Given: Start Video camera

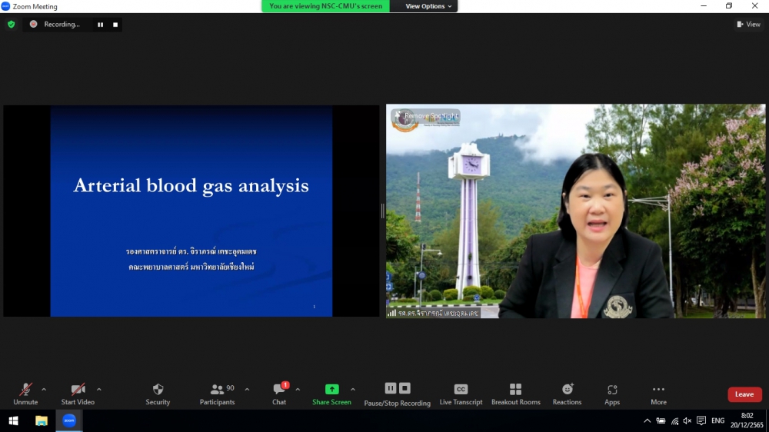Looking at the screenshot, I should point(78,394).
